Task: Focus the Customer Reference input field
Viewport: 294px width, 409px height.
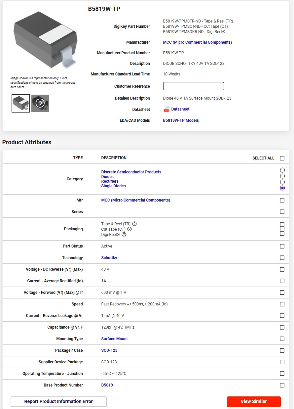Action: point(194,86)
